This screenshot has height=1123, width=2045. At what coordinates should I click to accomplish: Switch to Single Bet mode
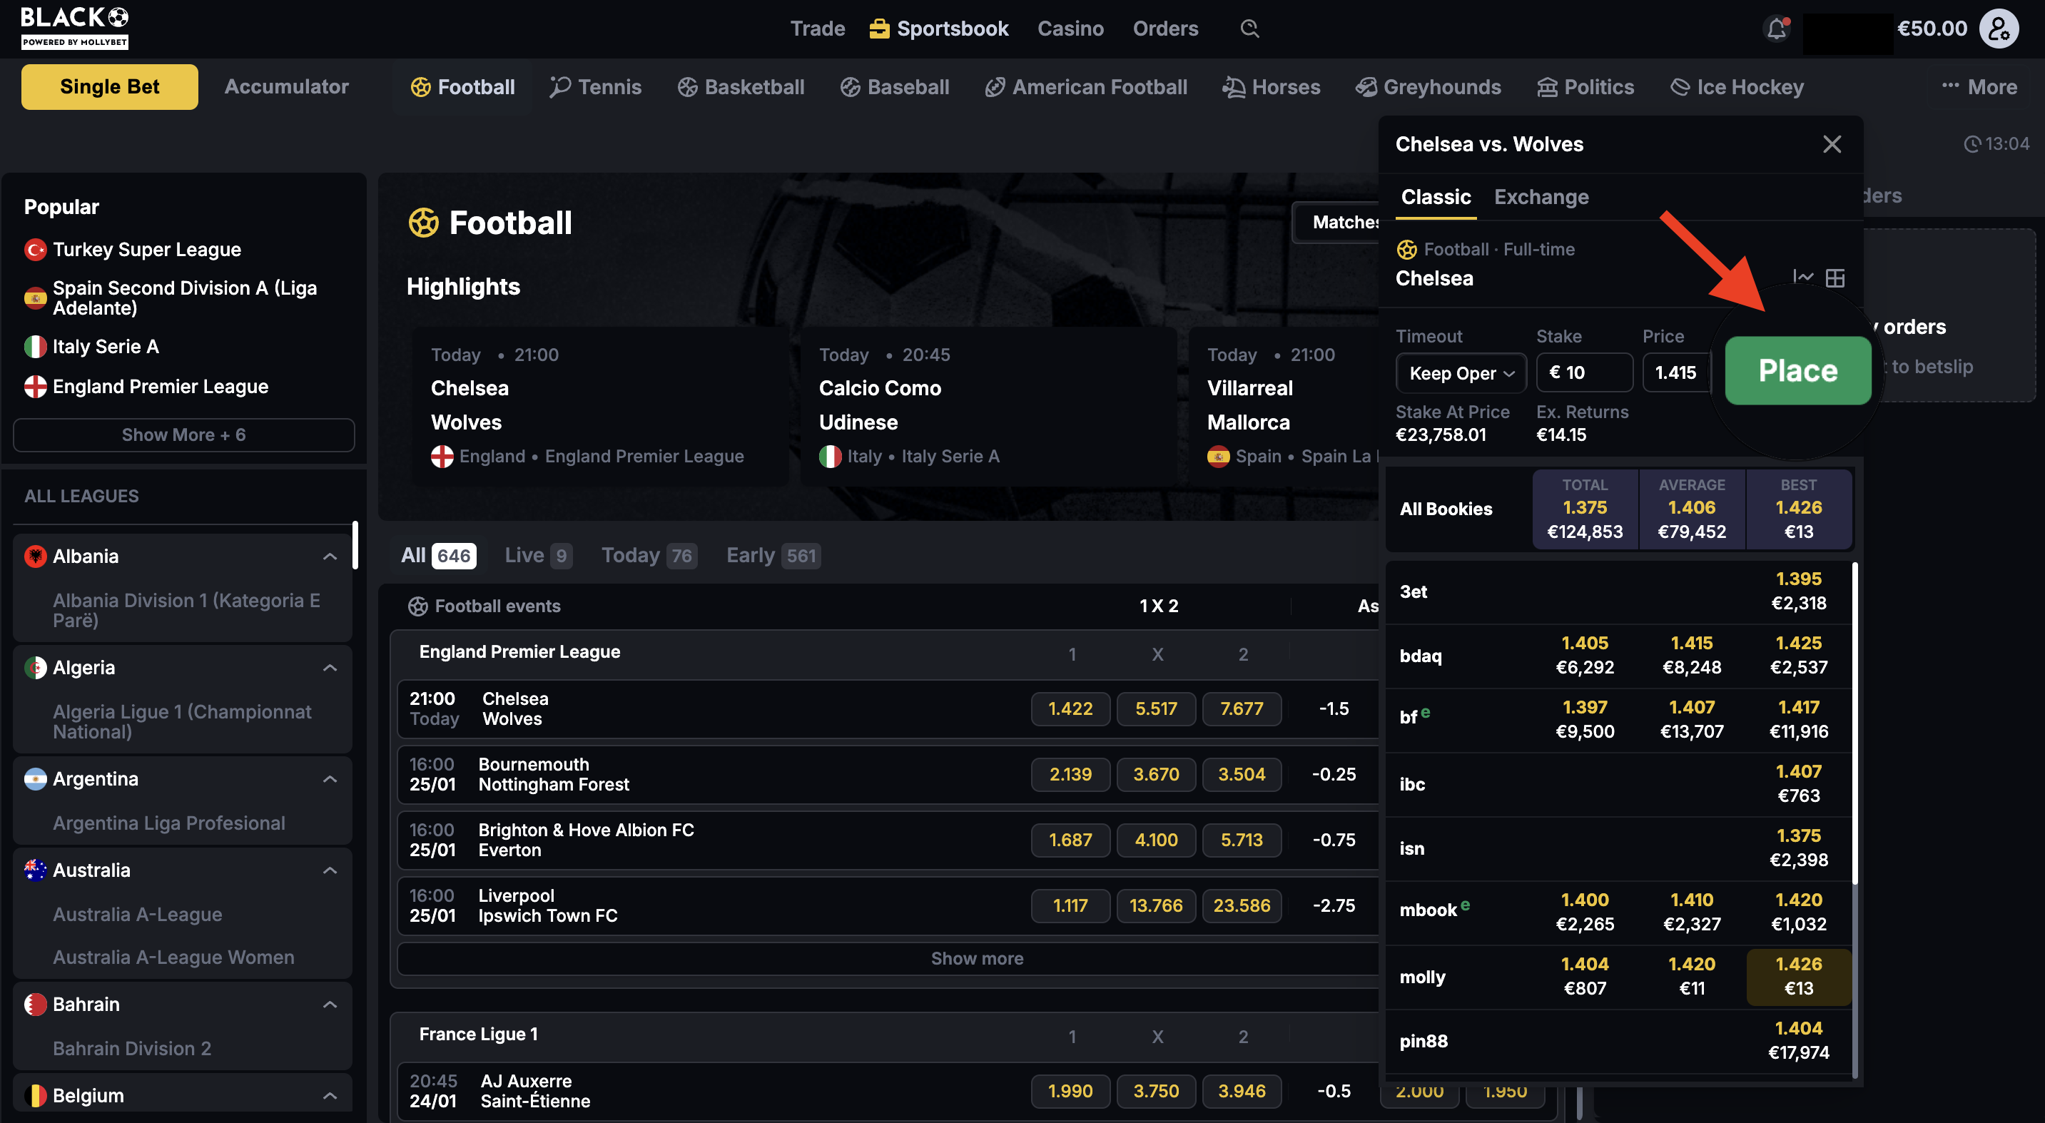coord(110,87)
